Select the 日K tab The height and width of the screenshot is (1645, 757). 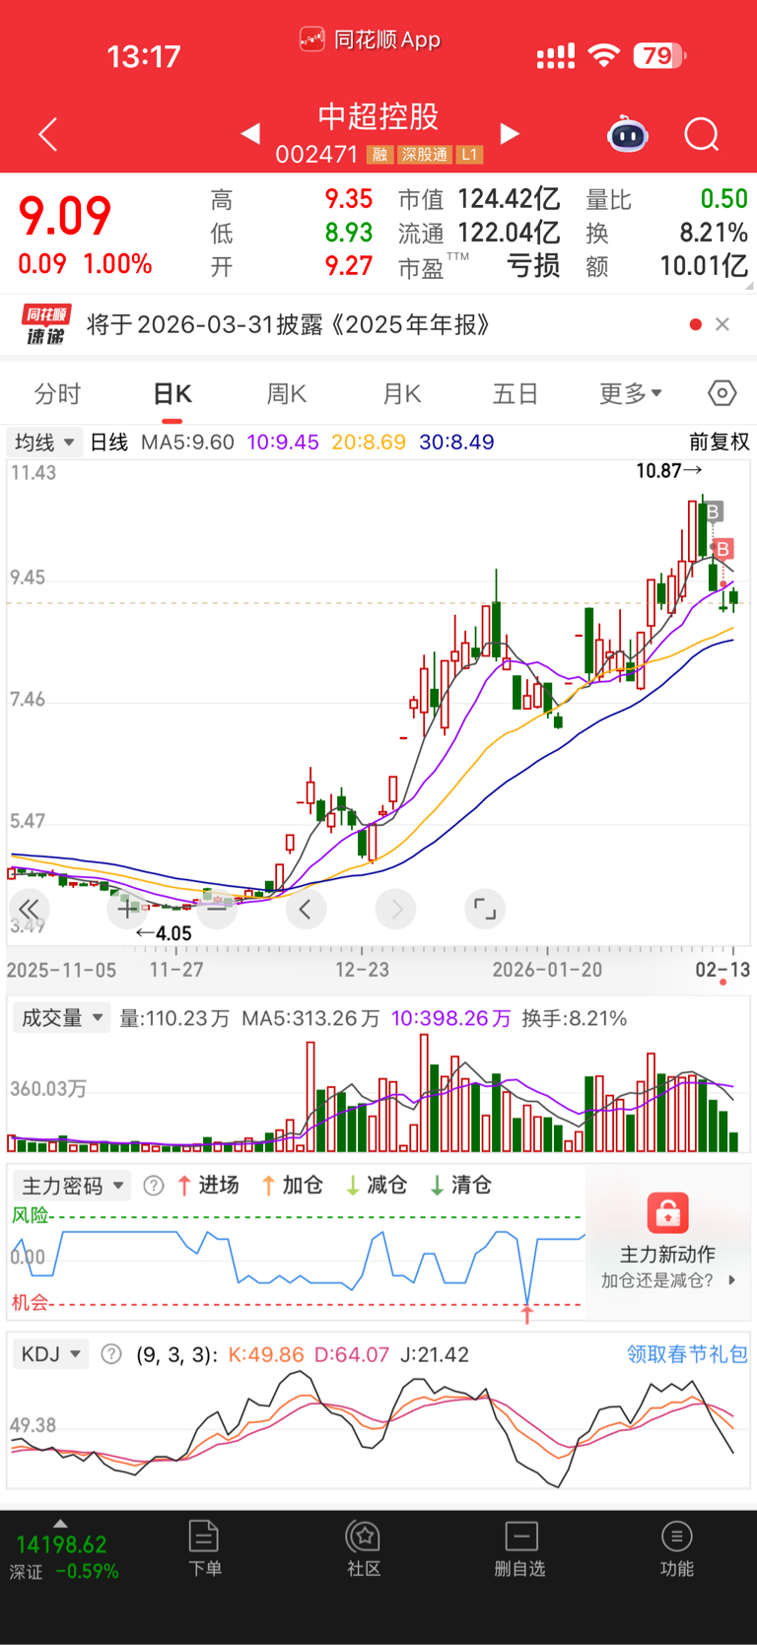[172, 394]
